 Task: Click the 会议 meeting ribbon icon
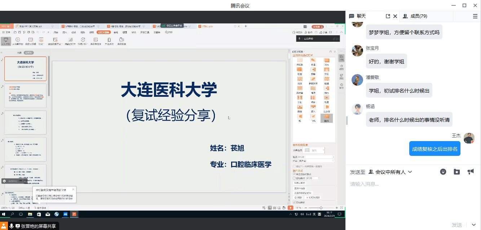click(x=41, y=41)
